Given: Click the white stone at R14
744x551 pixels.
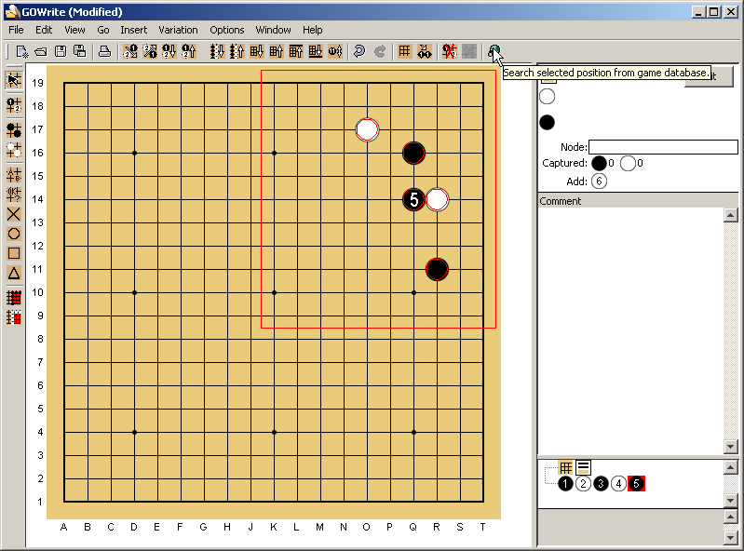Looking at the screenshot, I should point(437,199).
